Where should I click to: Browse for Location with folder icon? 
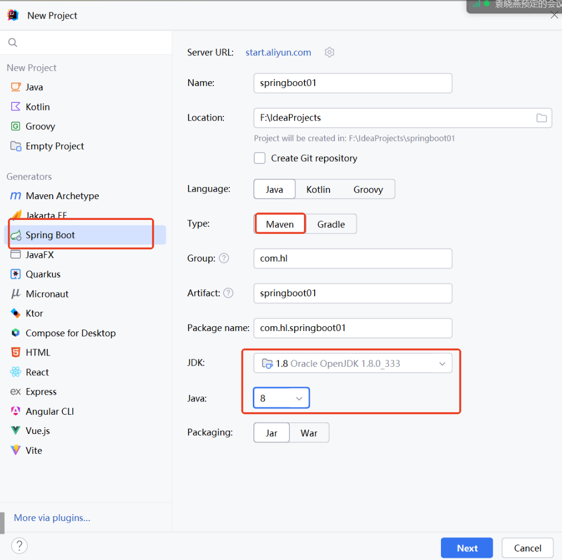point(541,117)
